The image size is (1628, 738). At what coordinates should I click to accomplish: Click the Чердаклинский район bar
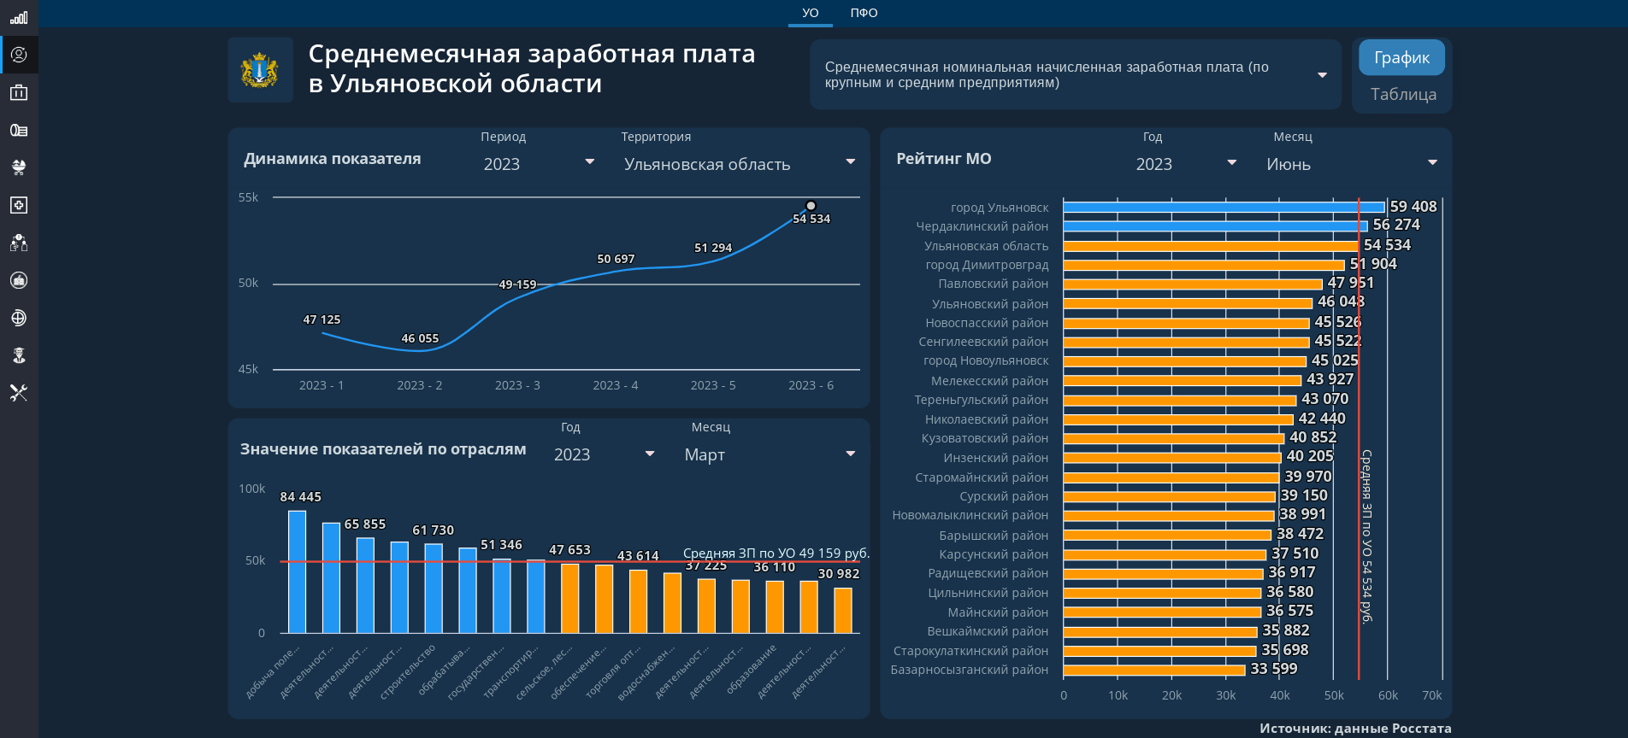point(1215,225)
